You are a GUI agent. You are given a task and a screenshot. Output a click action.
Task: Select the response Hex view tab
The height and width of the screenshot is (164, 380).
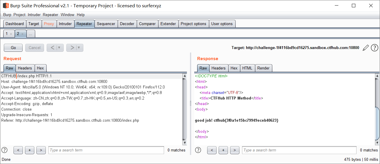[x=234, y=68]
